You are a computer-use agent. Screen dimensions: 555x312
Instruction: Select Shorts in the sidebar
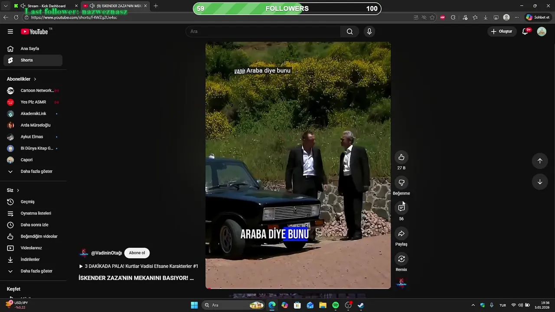tap(33, 60)
